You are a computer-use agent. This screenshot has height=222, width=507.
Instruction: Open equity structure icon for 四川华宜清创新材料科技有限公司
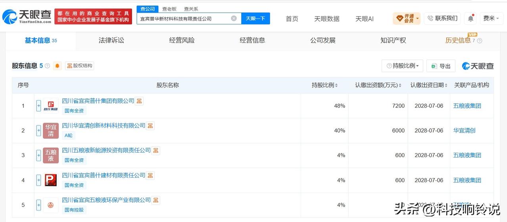click(x=150, y=126)
